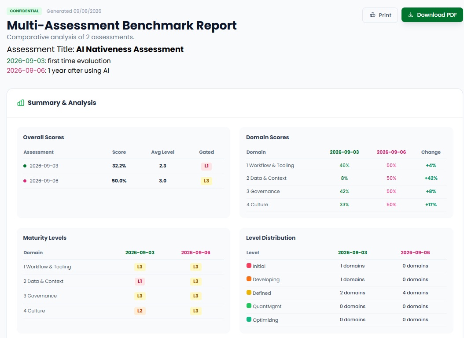Click the green QuantMgmt level swatch
This screenshot has height=338, width=464.
[x=249, y=306]
